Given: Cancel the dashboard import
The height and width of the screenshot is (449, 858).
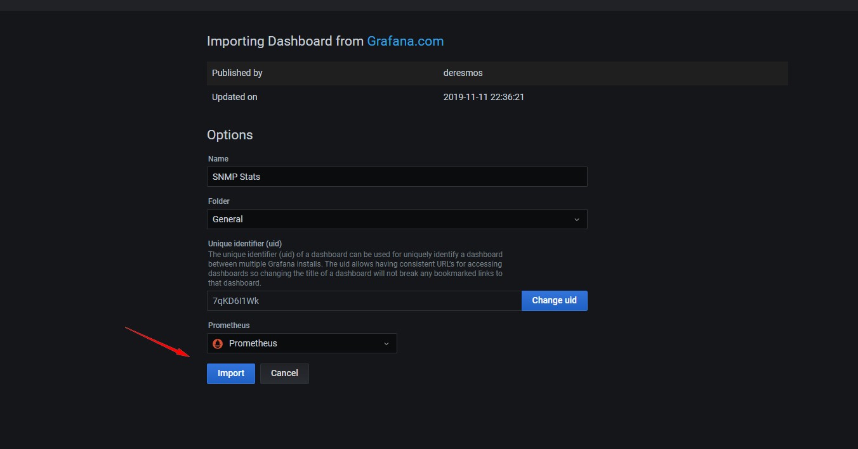Looking at the screenshot, I should 284,374.
